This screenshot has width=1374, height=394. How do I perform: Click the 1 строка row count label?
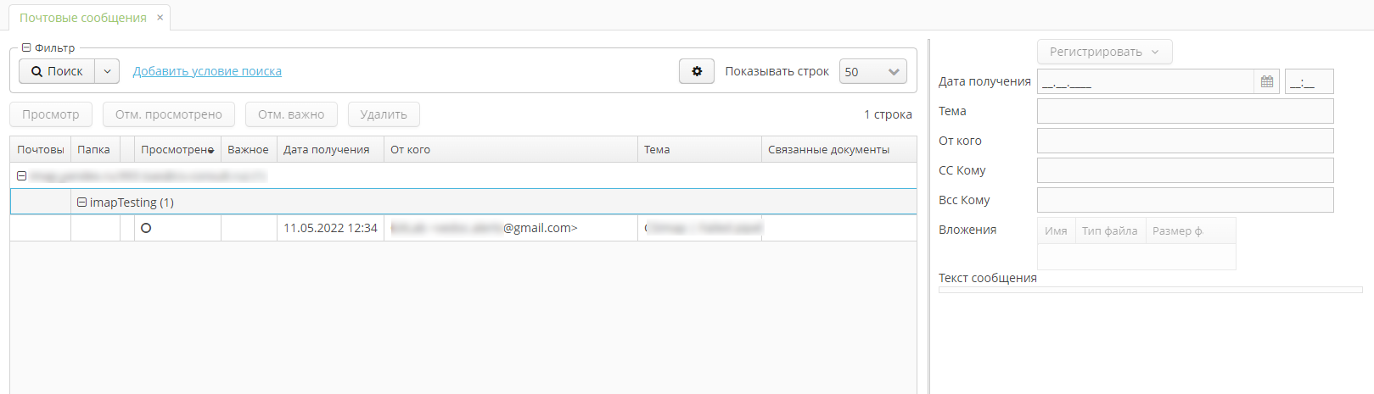click(x=888, y=114)
